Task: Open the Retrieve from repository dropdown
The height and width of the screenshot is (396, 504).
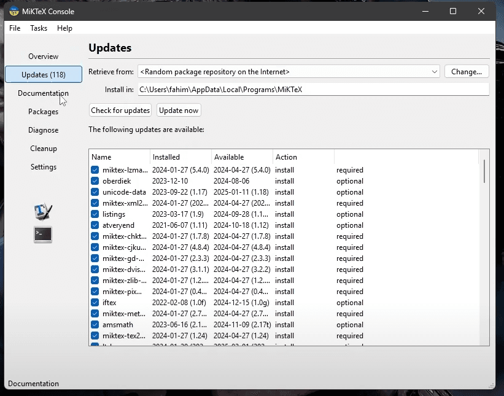Action: click(x=289, y=72)
